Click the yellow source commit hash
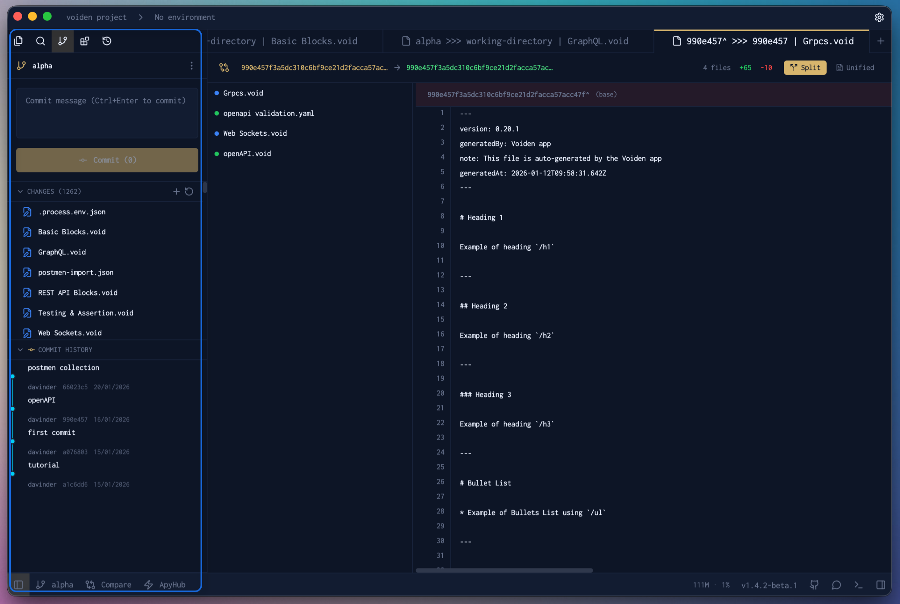The width and height of the screenshot is (900, 604). pyautogui.click(x=314, y=68)
